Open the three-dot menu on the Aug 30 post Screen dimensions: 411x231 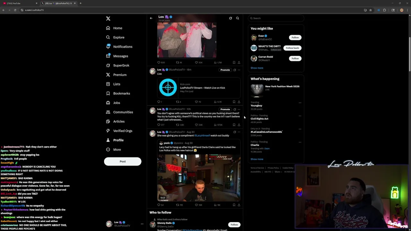239,132
